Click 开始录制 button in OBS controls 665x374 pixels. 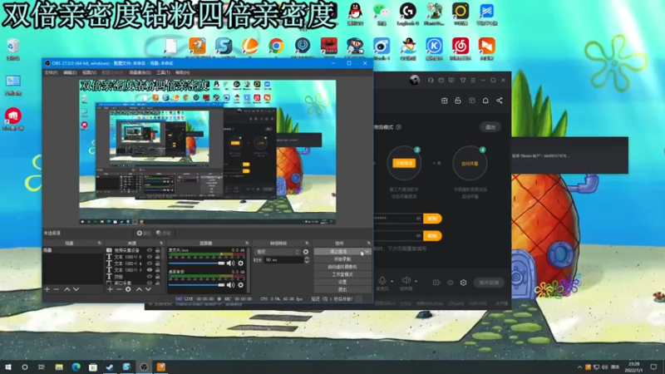[342, 259]
